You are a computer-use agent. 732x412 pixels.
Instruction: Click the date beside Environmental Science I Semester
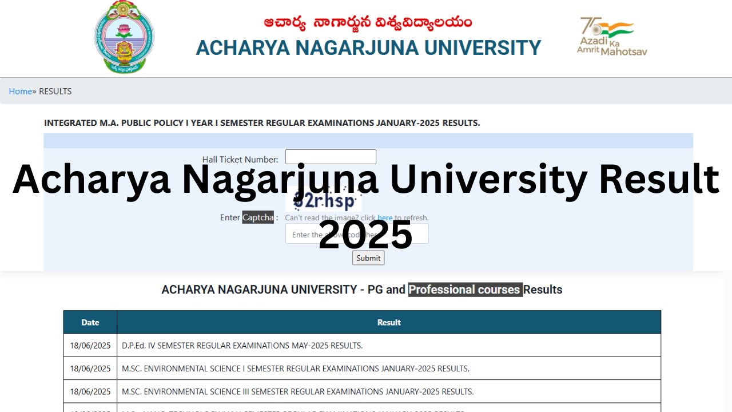pyautogui.click(x=90, y=369)
